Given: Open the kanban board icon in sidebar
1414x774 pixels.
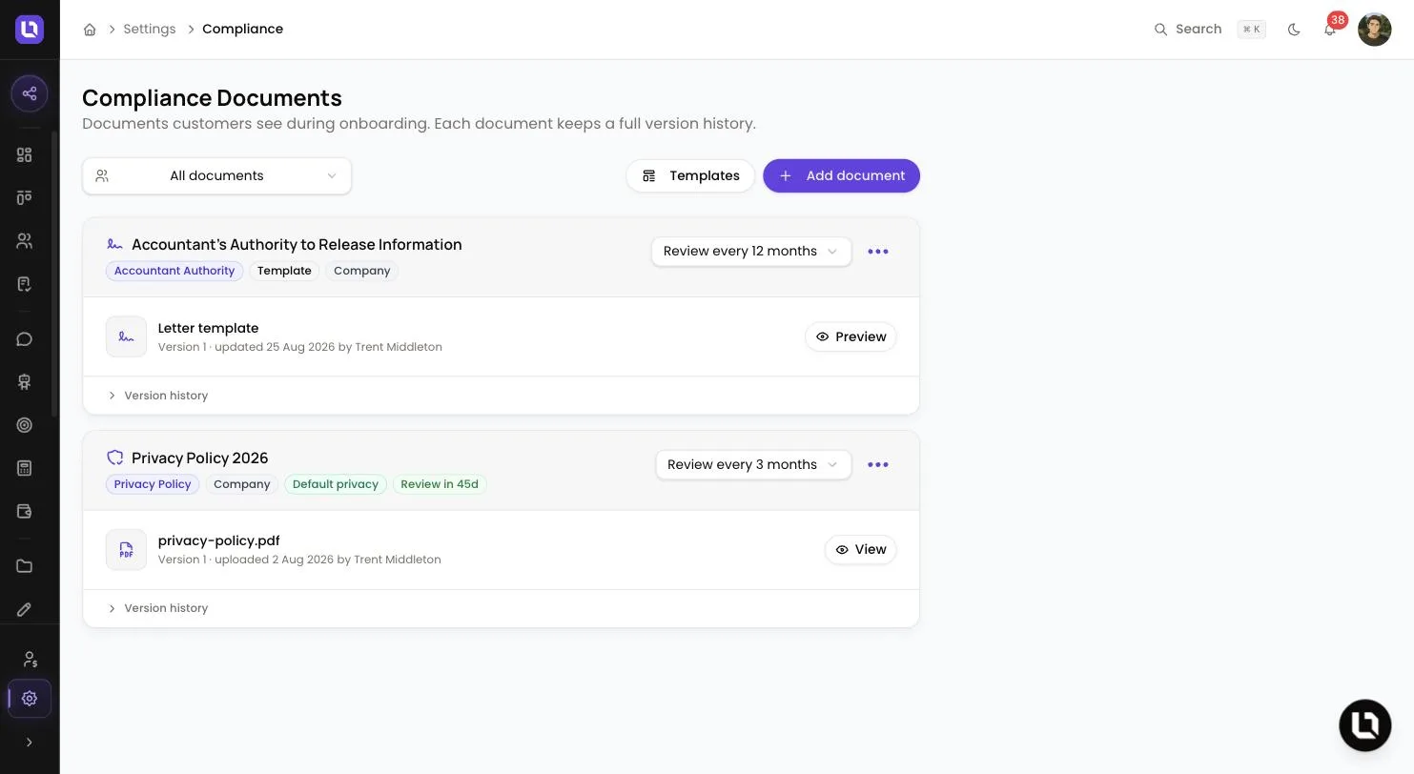Looking at the screenshot, I should (x=25, y=197).
